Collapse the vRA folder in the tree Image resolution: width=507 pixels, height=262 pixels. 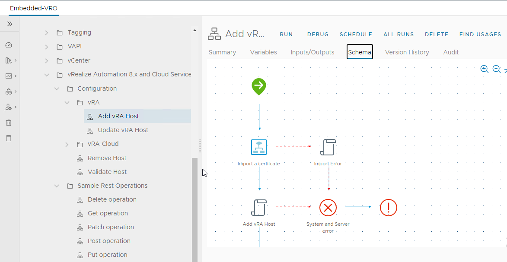[x=67, y=102]
